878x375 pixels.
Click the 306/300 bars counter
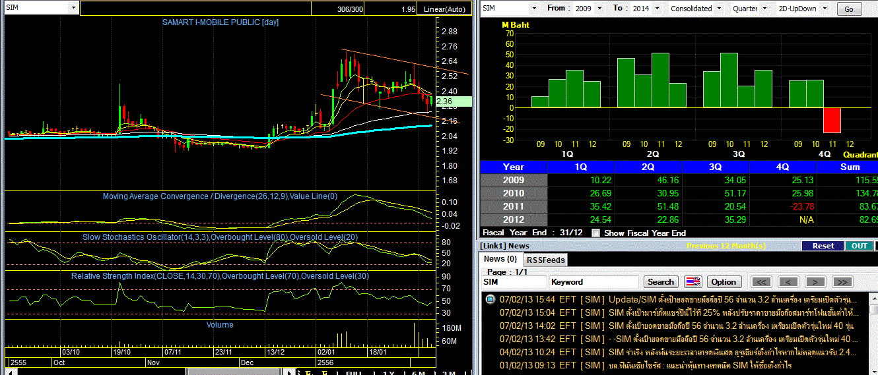(x=350, y=9)
